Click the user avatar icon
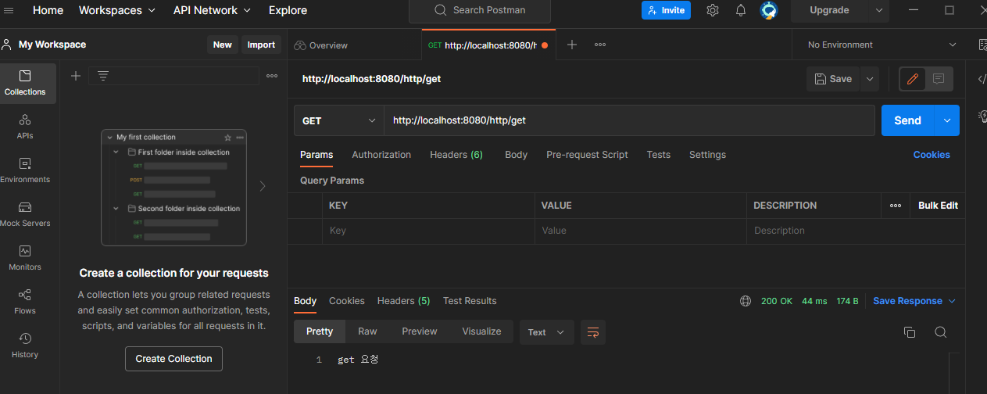The width and height of the screenshot is (987, 394). pyautogui.click(x=769, y=10)
